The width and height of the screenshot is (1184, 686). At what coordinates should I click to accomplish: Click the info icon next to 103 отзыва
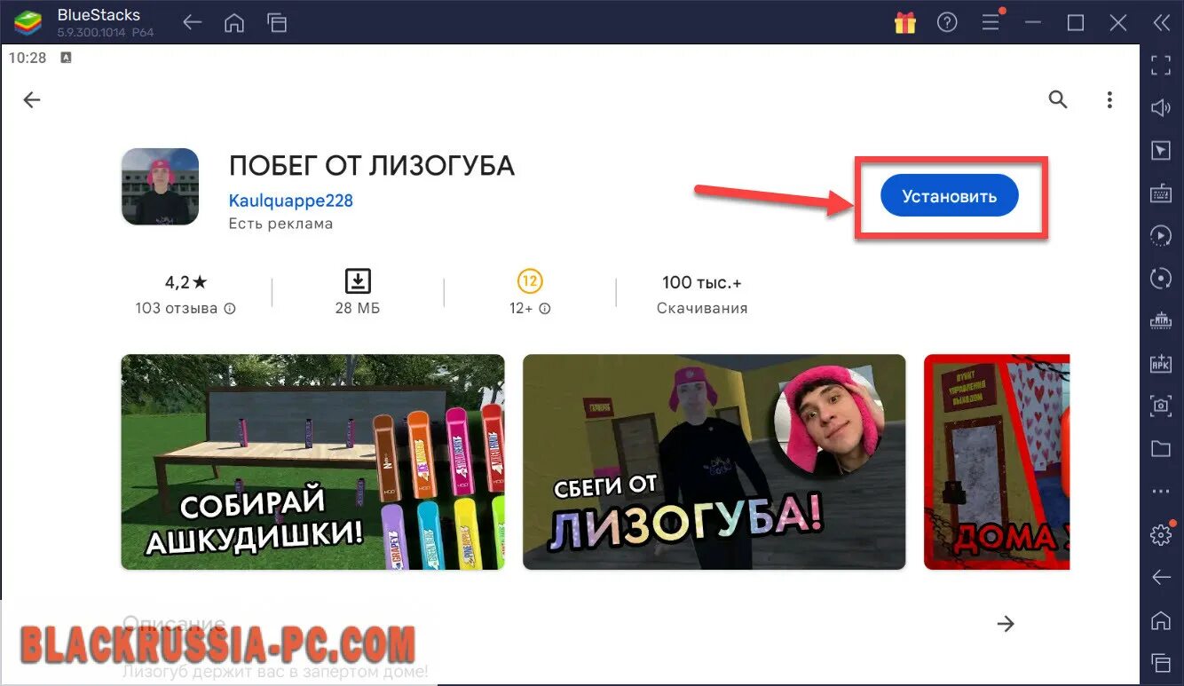click(x=230, y=309)
